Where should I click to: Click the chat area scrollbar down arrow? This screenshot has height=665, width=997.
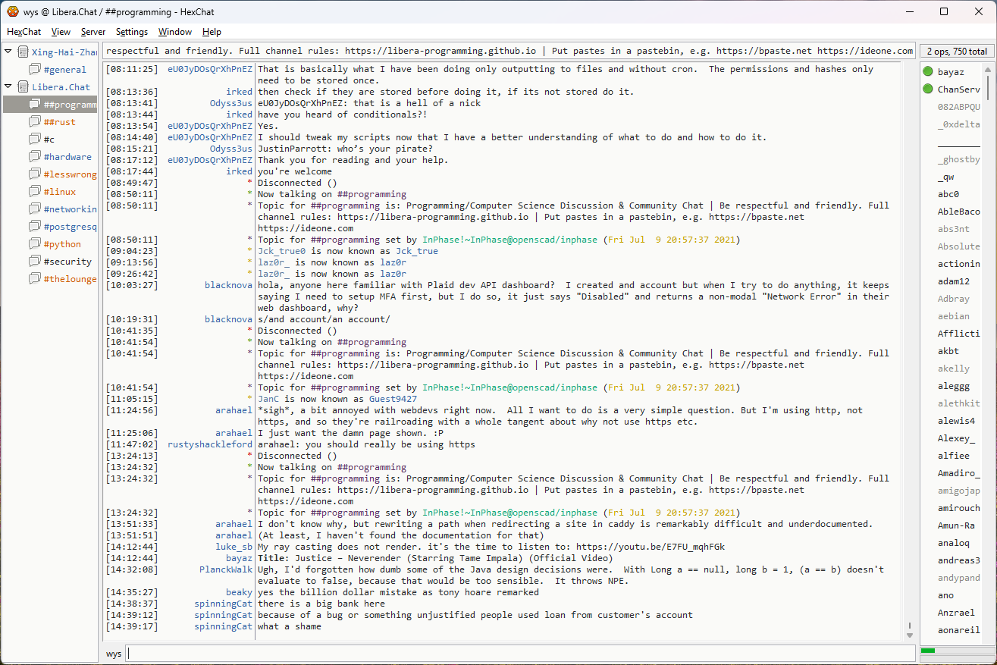pyautogui.click(x=910, y=634)
